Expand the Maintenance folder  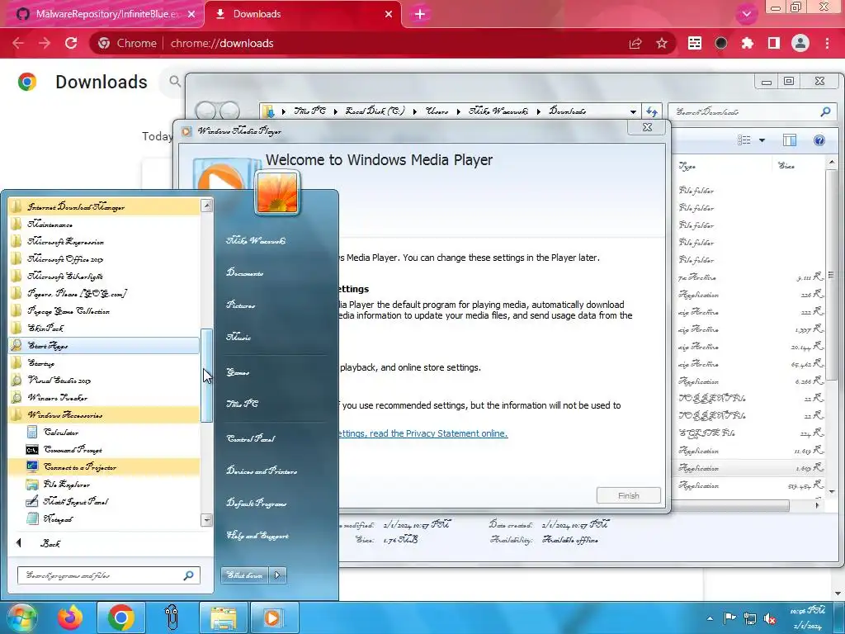click(x=104, y=225)
